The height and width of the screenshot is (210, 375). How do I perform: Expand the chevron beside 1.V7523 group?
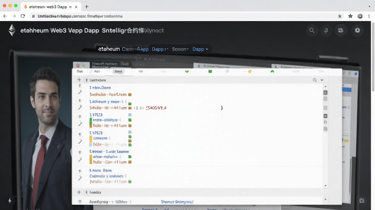coord(80,124)
